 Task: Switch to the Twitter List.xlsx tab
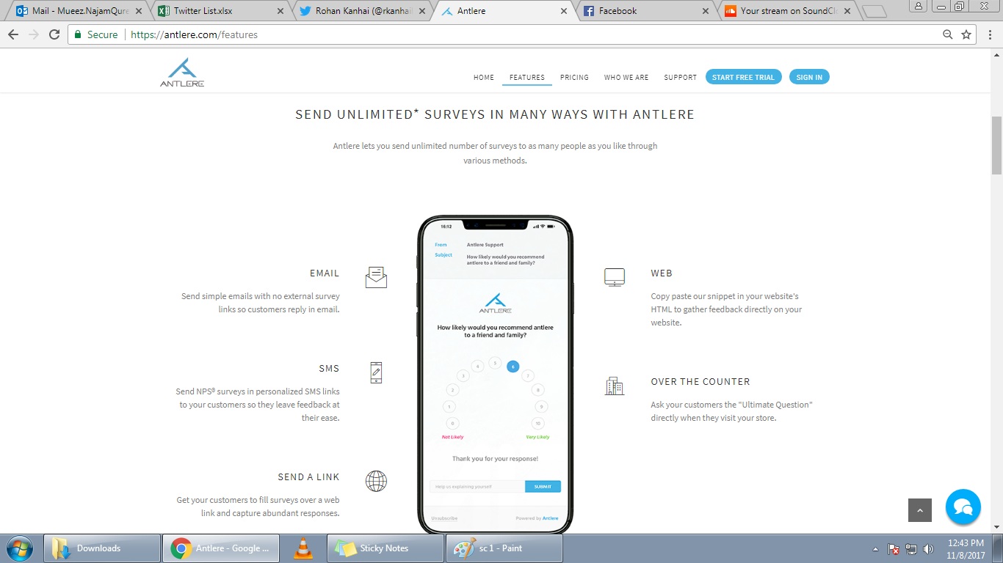[221, 11]
